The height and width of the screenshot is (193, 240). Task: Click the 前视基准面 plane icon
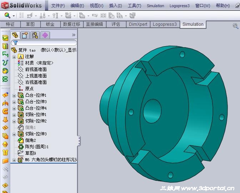[20, 69]
